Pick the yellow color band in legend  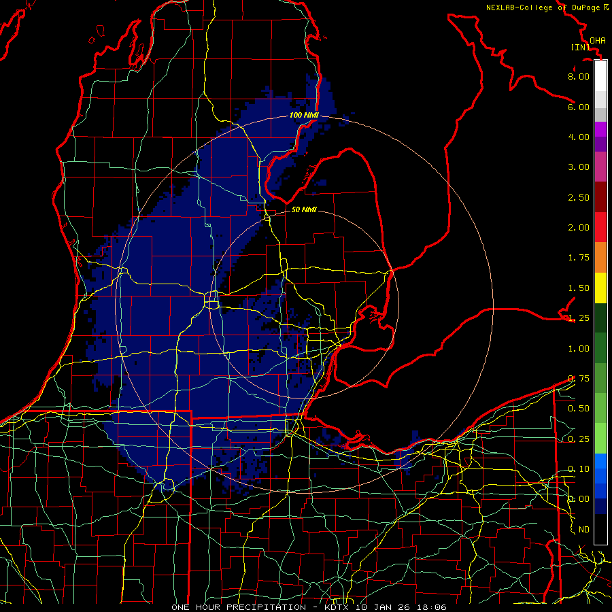coord(600,288)
